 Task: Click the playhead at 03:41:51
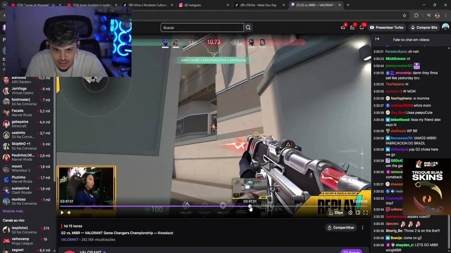[x=250, y=207]
